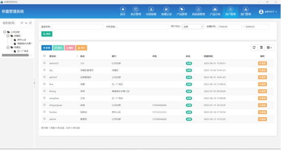Click reset key button for liming
Screen dimensions: 281x150
[262, 91]
